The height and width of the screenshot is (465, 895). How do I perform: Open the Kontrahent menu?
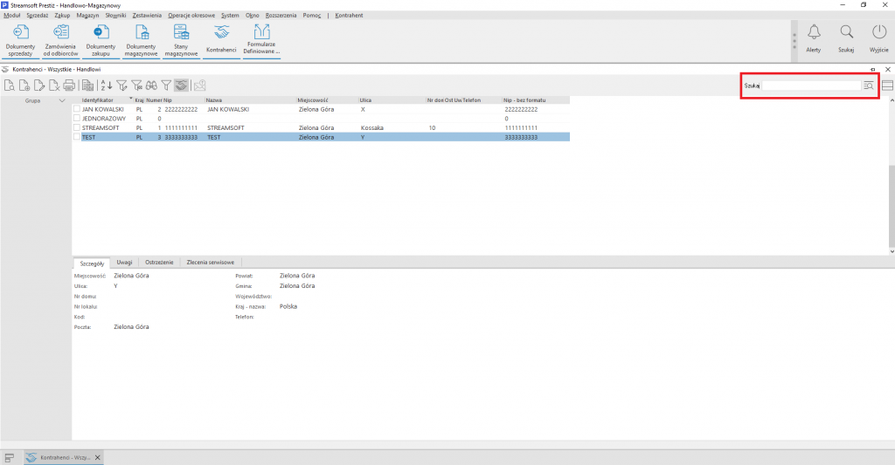click(349, 16)
